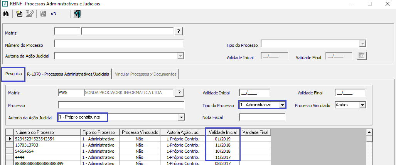Click the top Matriz question mark lookup button

pyautogui.click(x=179, y=31)
